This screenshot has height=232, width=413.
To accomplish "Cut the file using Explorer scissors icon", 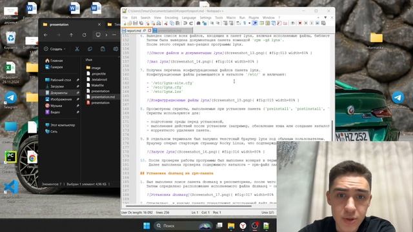I will (x=77, y=49).
